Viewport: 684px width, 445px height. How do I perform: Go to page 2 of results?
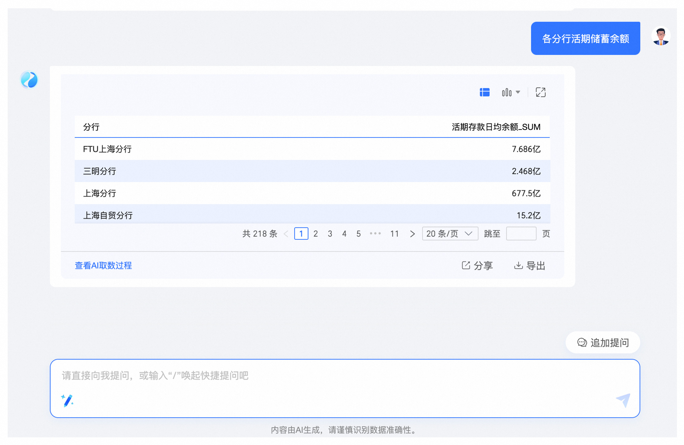pyautogui.click(x=315, y=234)
